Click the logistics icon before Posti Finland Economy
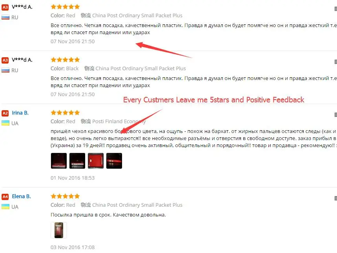The height and width of the screenshot is (253, 337). (86, 122)
